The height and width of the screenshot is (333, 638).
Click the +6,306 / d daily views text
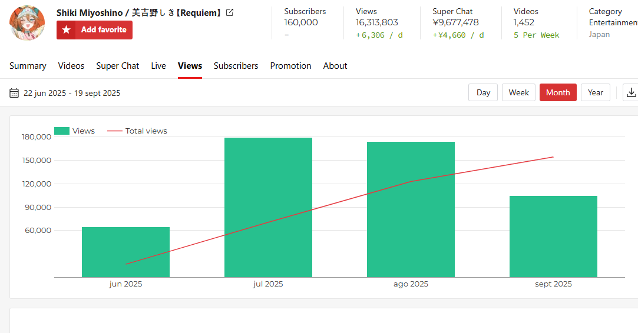[379, 35]
